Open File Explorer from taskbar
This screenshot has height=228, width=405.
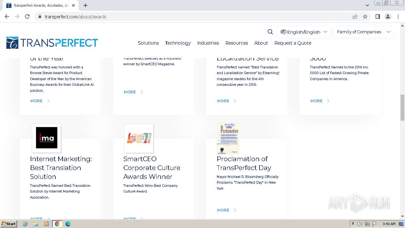pyautogui.click(x=36, y=224)
